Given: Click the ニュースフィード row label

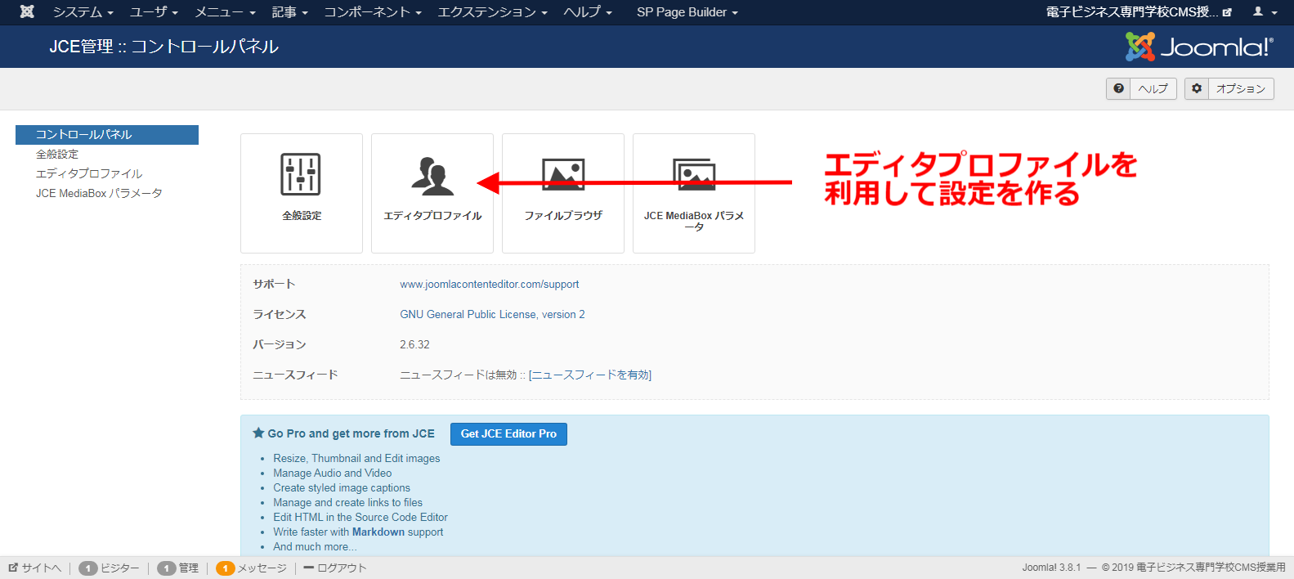Looking at the screenshot, I should tap(295, 375).
